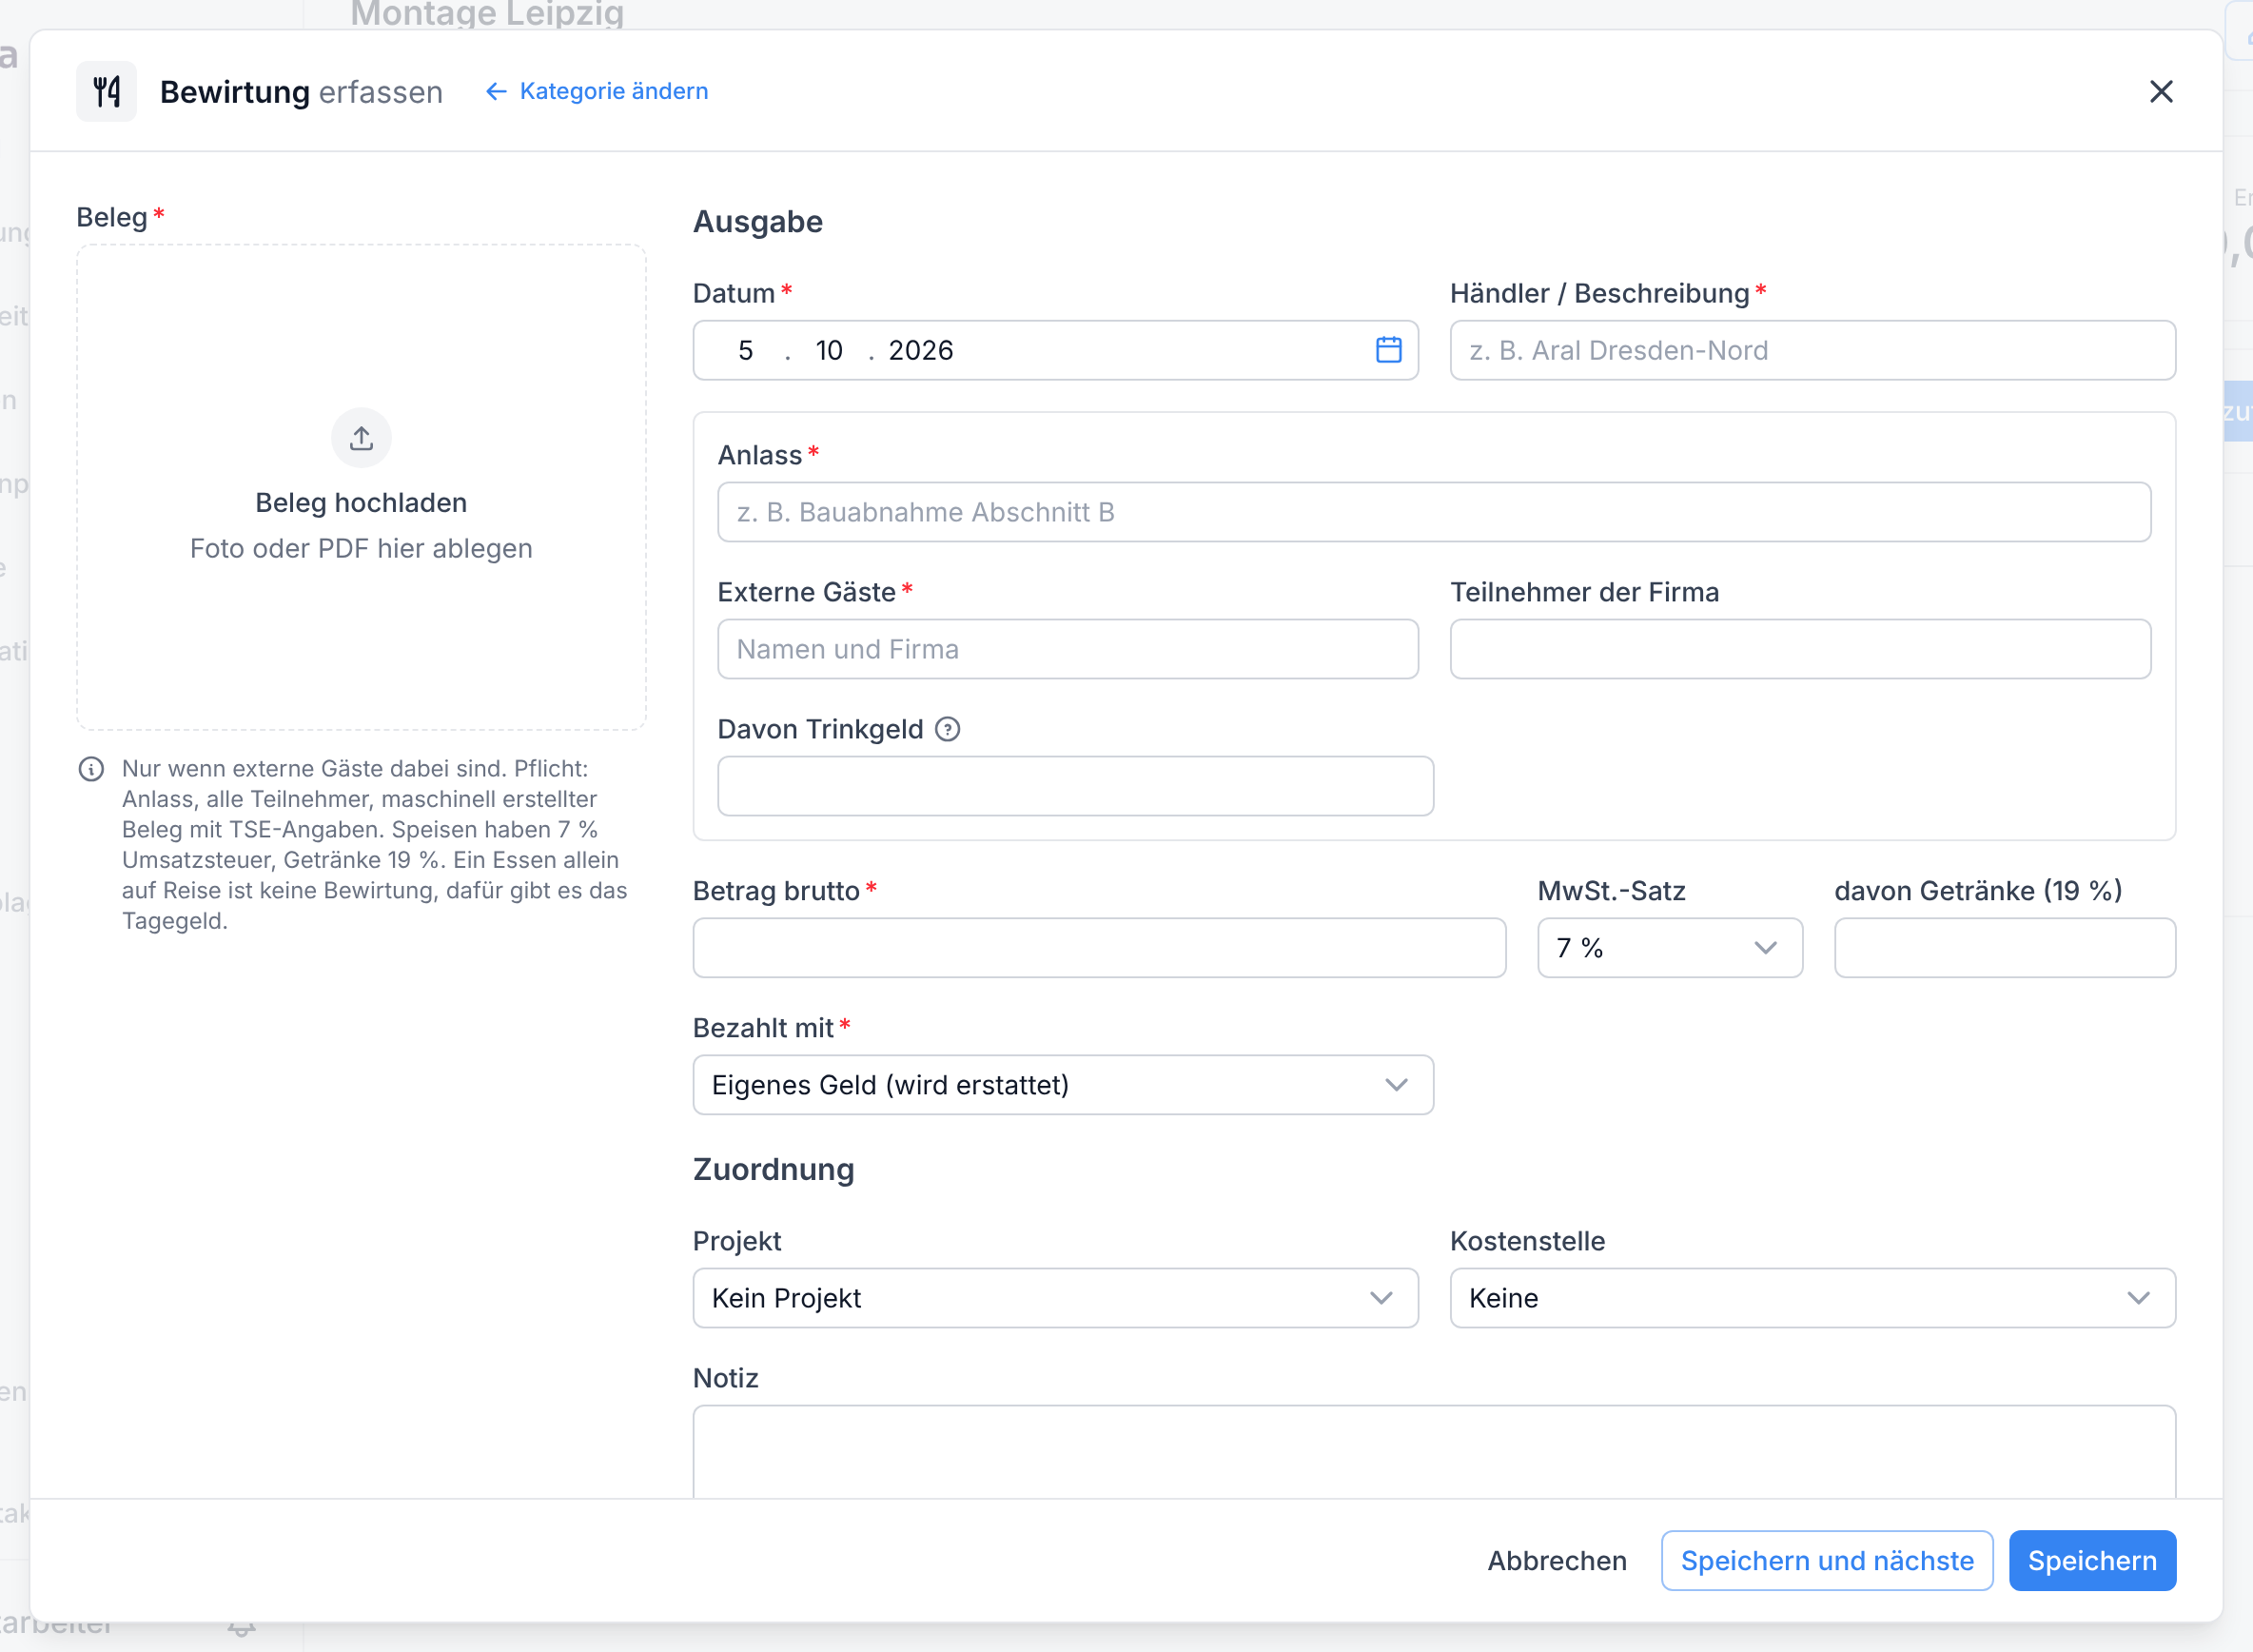
Task: Click the upload arrow icon for Beleg
Action: pos(361,438)
